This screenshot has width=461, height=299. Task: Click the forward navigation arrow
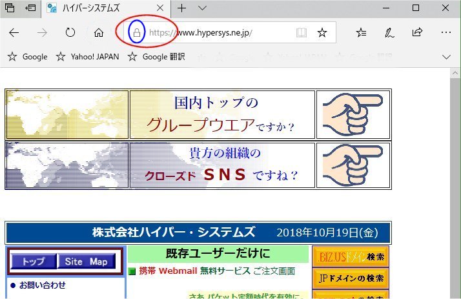click(x=42, y=32)
